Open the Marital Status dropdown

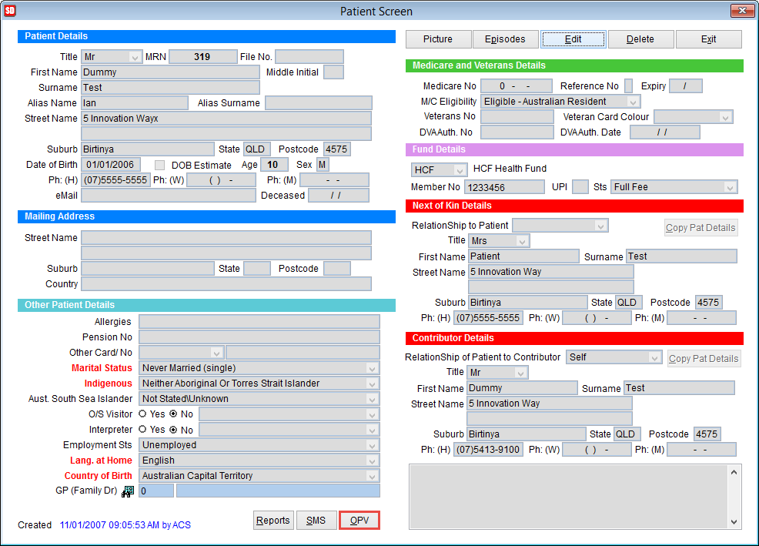[372, 369]
